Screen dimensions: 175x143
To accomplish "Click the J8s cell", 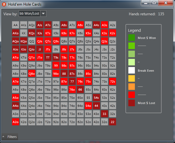I will coord(64,49).
